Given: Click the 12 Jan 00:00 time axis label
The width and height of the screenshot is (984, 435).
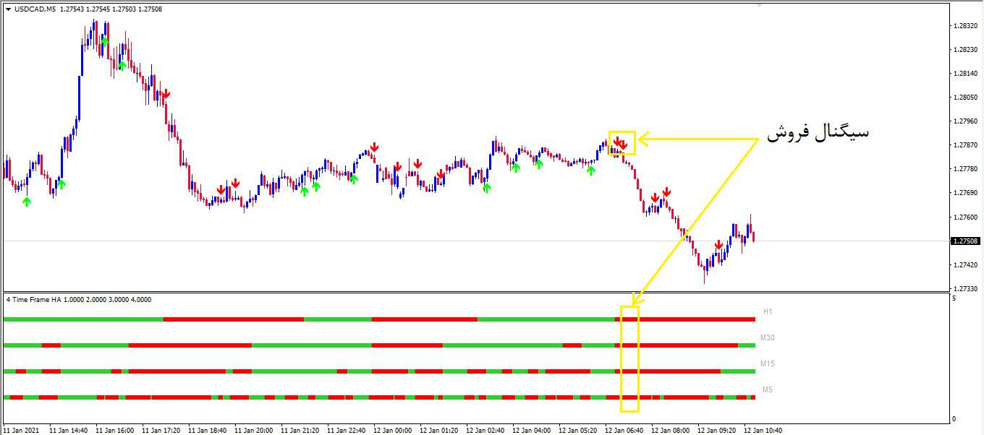Looking at the screenshot, I should pos(394,430).
